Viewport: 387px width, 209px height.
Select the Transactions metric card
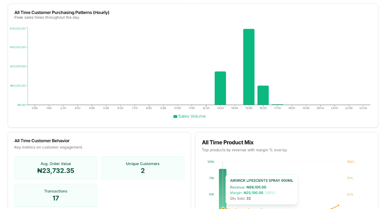click(56, 195)
